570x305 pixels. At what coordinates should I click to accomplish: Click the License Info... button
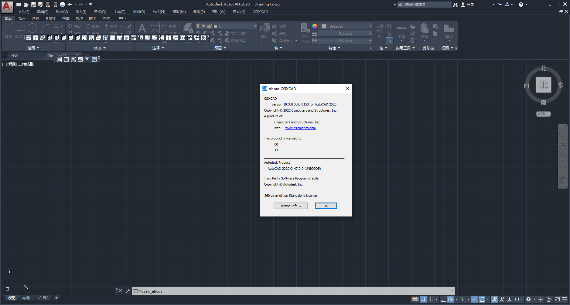291,206
